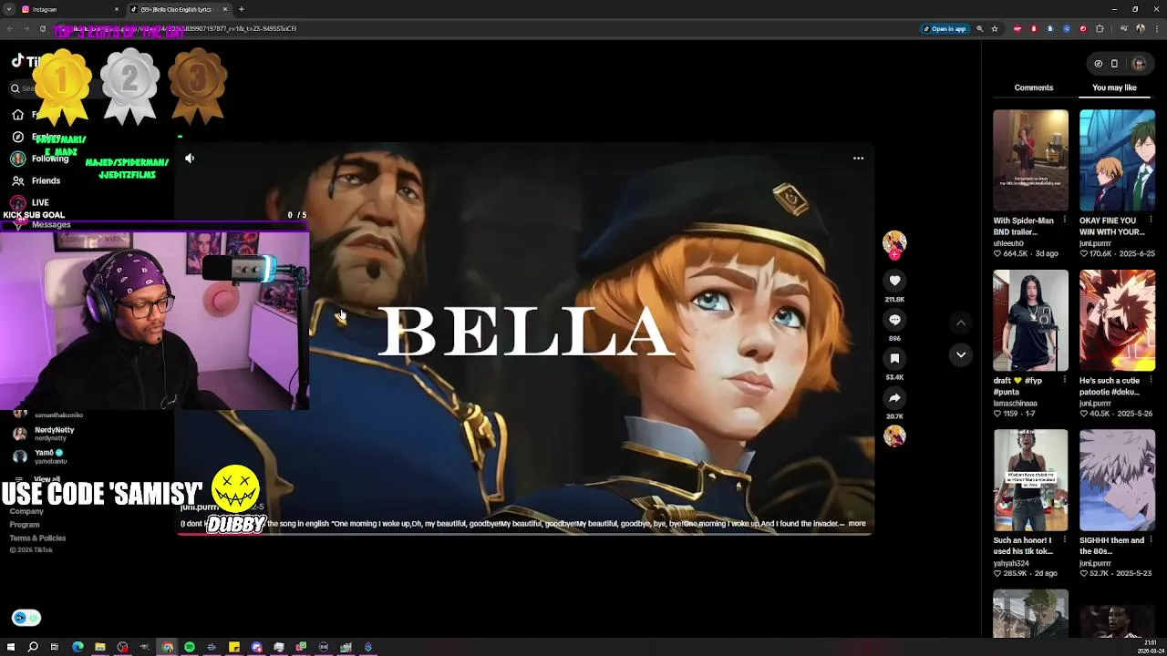Viewport: 1167px width, 656px height.
Task: Open options for the SIGHHH them video
Action: [1151, 540]
